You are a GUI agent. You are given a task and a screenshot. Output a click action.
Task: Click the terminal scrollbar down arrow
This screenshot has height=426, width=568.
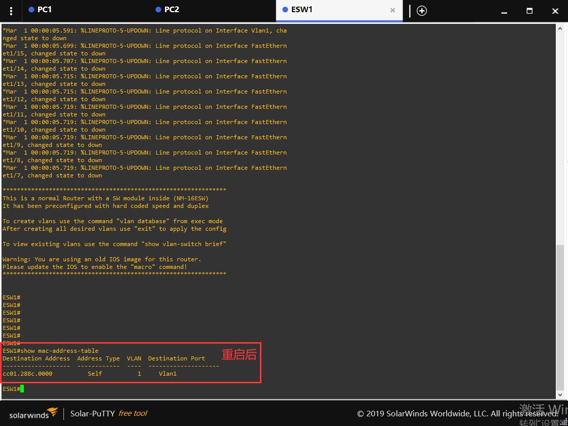coord(560,394)
